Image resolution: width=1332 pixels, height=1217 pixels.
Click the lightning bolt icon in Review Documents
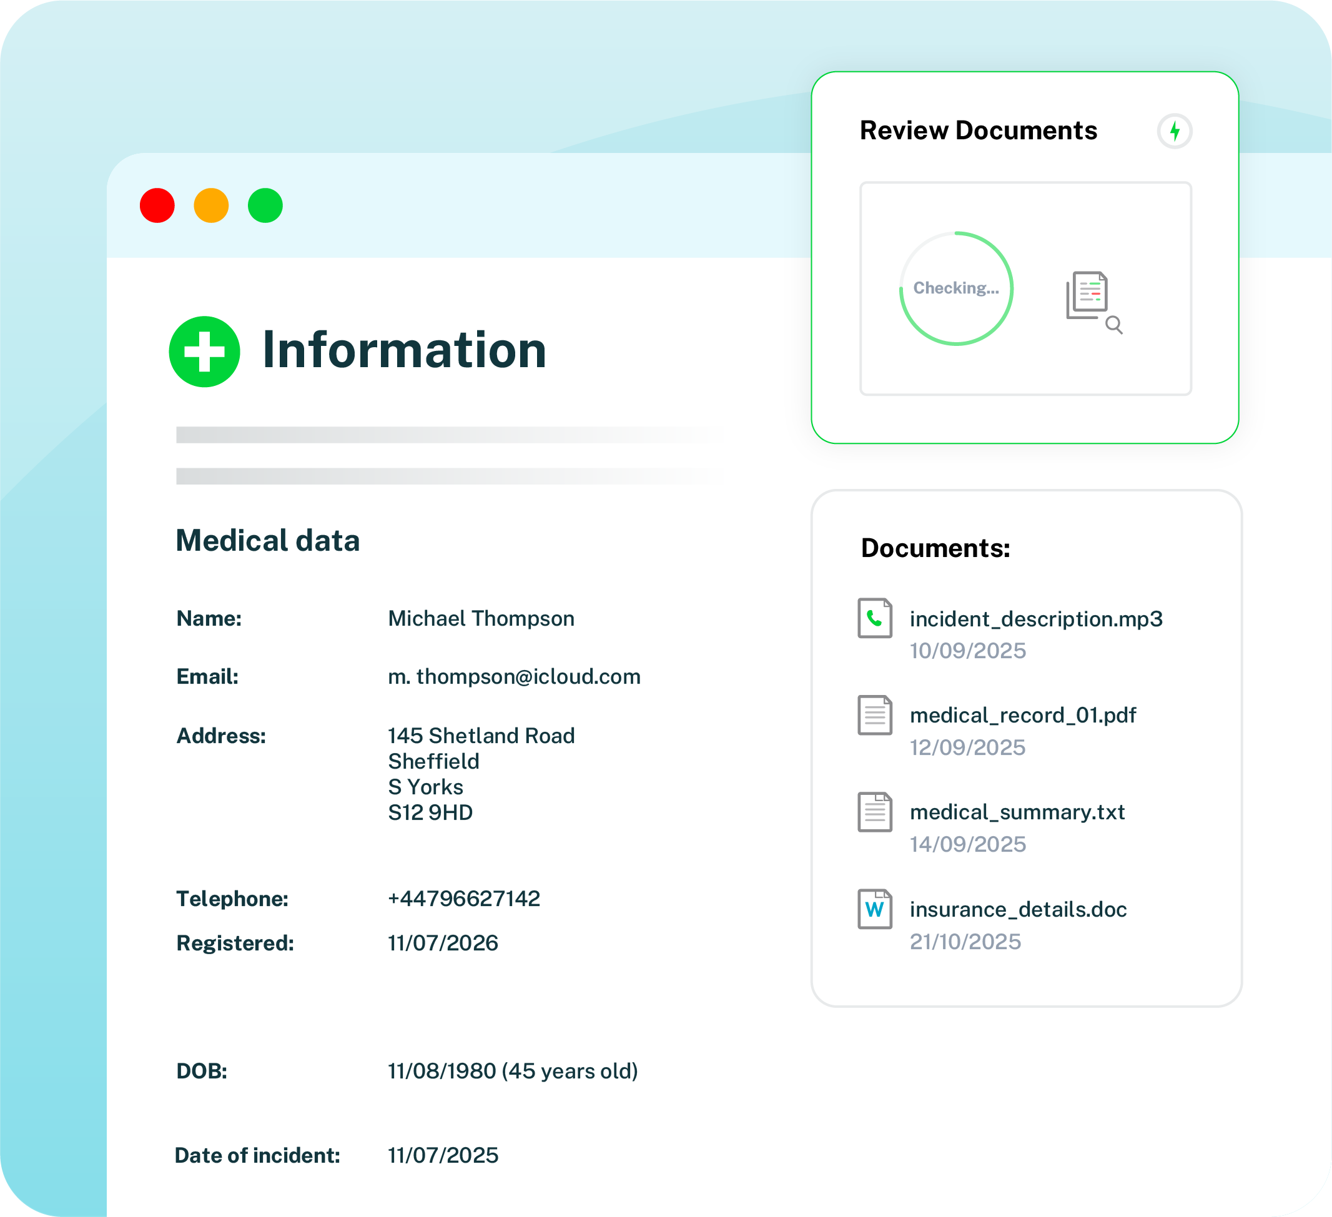click(x=1174, y=131)
